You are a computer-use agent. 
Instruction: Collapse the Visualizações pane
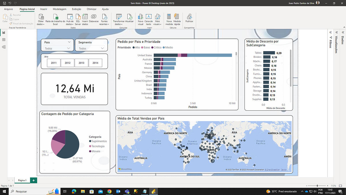click(336, 32)
